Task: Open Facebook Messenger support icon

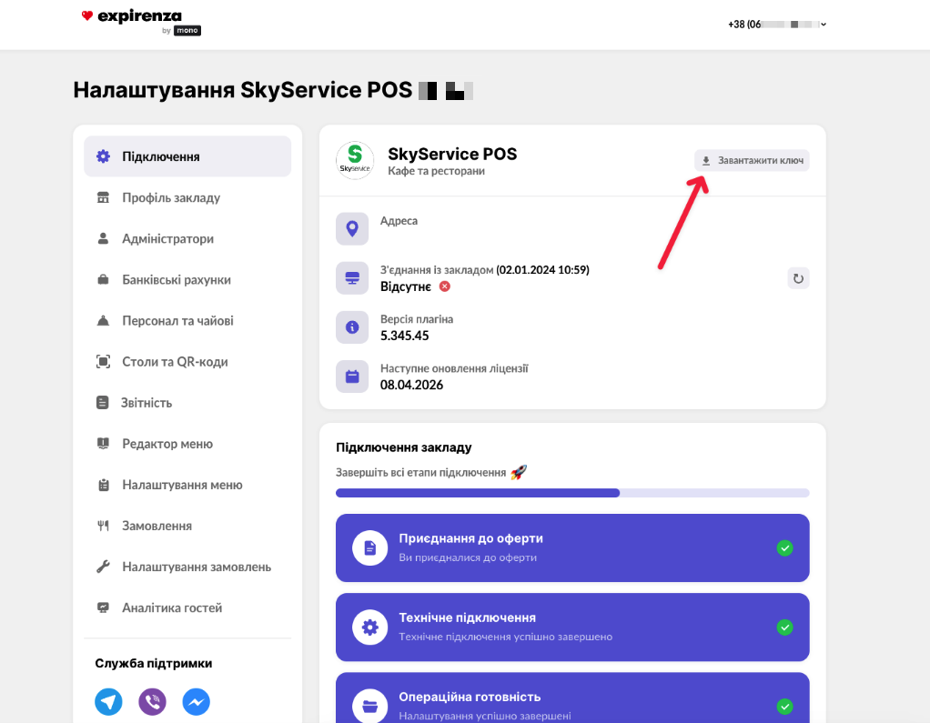Action: (x=197, y=702)
